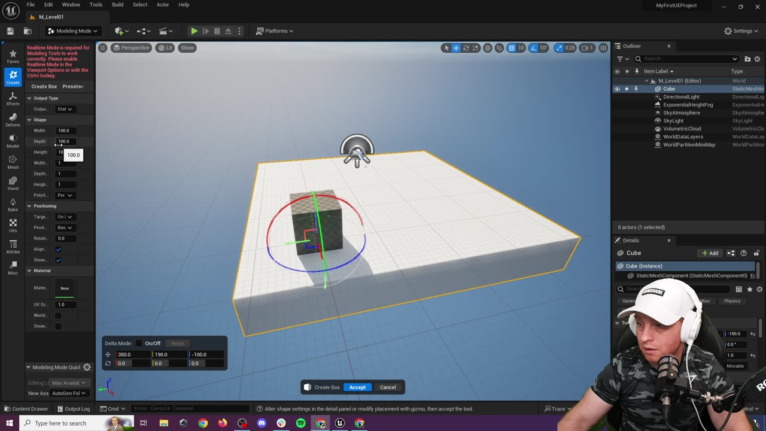Screen dimensions: 766x431
Task: Select the Mesh tool category
Action: (x=13, y=162)
